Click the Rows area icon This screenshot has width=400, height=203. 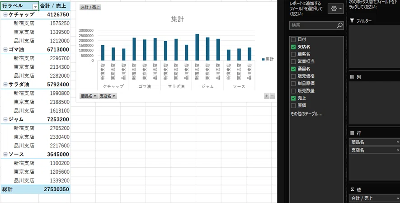pos(352,133)
